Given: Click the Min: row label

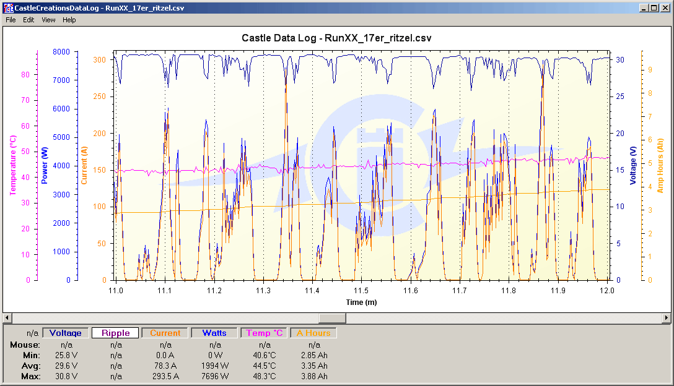Looking at the screenshot, I should coord(32,356).
